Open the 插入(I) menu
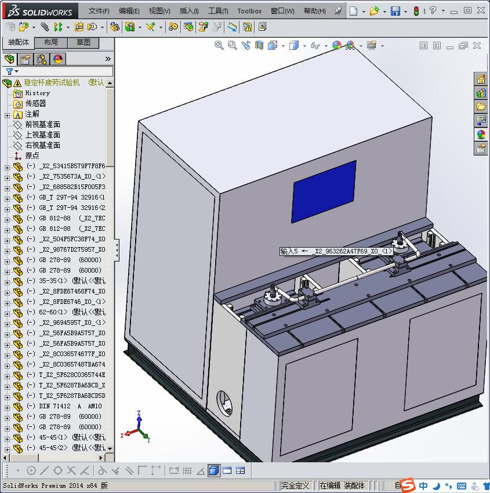The image size is (490, 493). 189,11
